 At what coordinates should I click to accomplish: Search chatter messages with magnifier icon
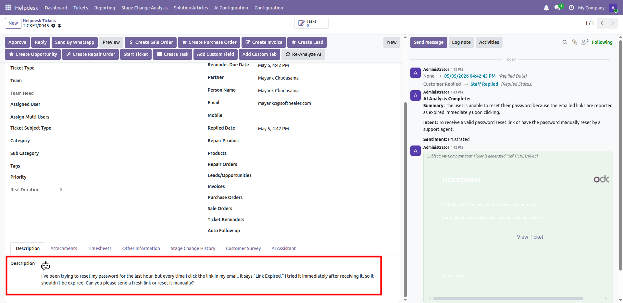[x=565, y=42]
